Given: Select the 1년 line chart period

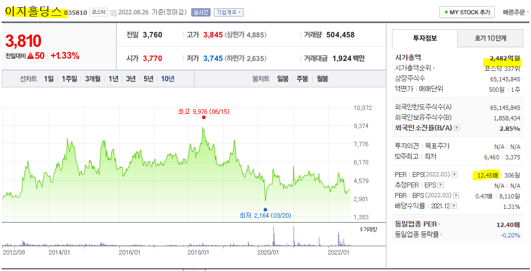Looking at the screenshot, I should [x=113, y=79].
